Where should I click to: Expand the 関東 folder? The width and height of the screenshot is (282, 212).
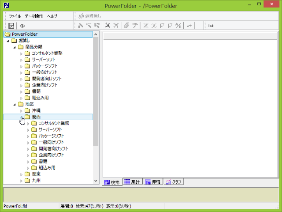(x=21, y=174)
